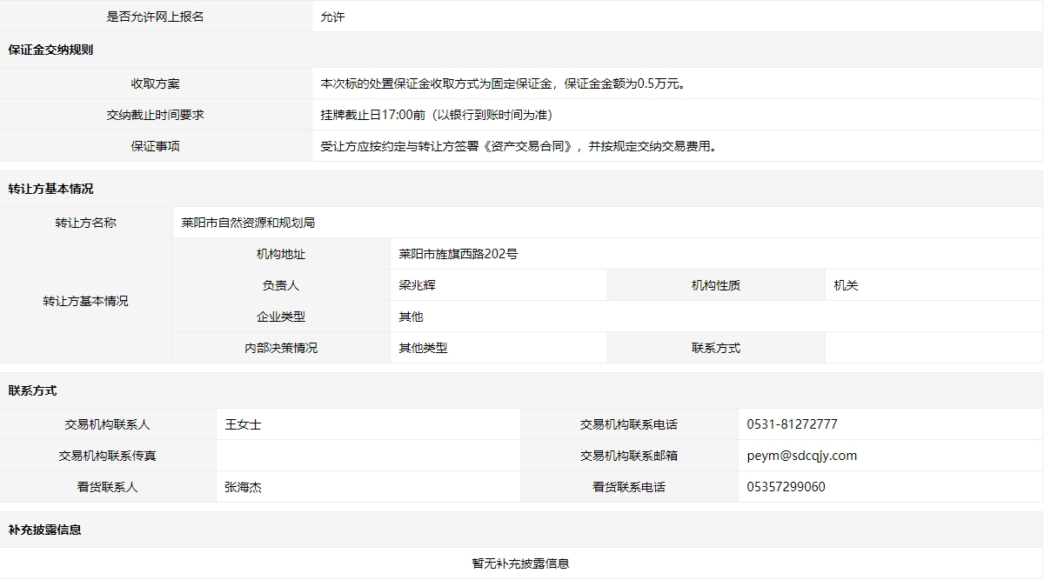Click the 暂无补充披露信息 notice text

click(520, 563)
